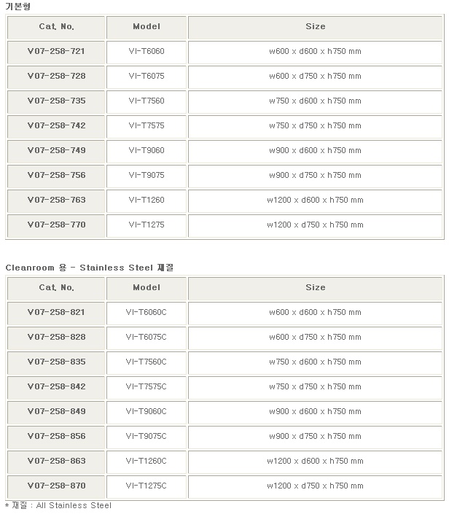The image size is (449, 514).
Task: Click catalog number V07-258-763
Action: tap(56, 200)
